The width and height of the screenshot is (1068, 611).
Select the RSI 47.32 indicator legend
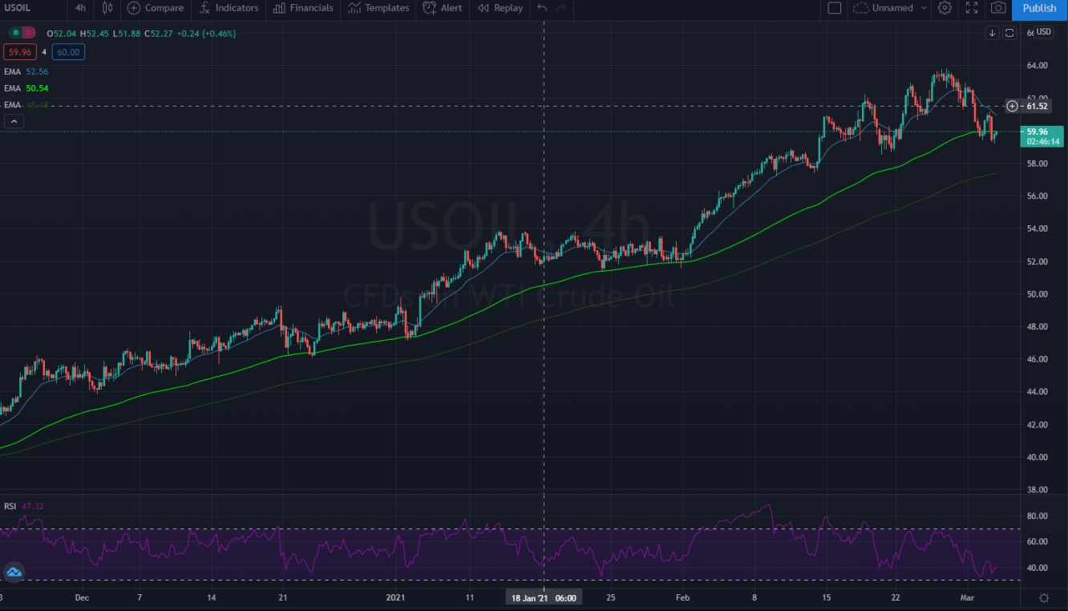click(24, 506)
